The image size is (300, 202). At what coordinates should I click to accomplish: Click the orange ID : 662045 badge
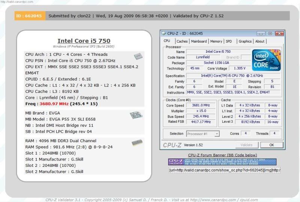coord(30,16)
